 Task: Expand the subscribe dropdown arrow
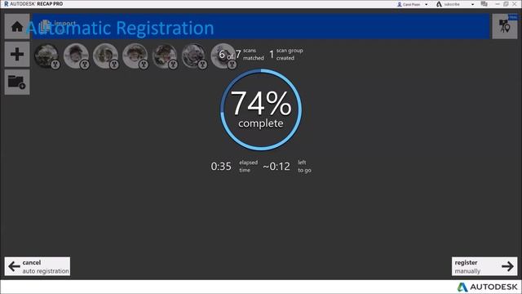tap(472, 4)
